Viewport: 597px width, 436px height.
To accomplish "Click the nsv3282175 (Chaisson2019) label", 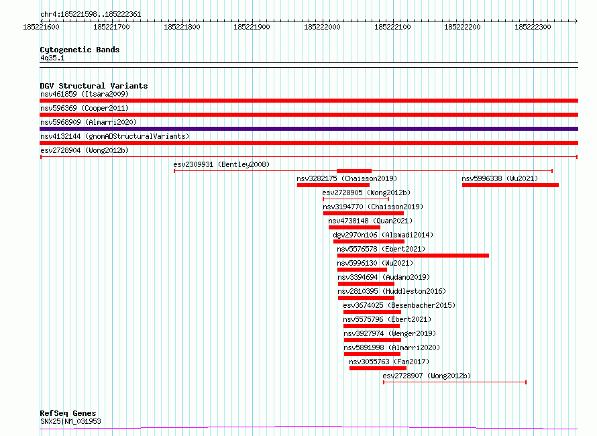I will (x=347, y=178).
